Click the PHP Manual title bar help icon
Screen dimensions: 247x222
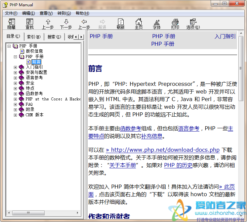[x=5, y=5]
